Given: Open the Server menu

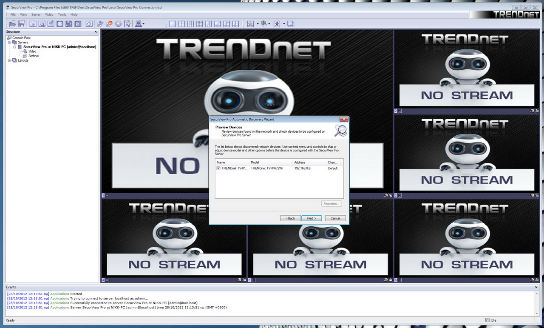Looking at the screenshot, I should (x=36, y=14).
